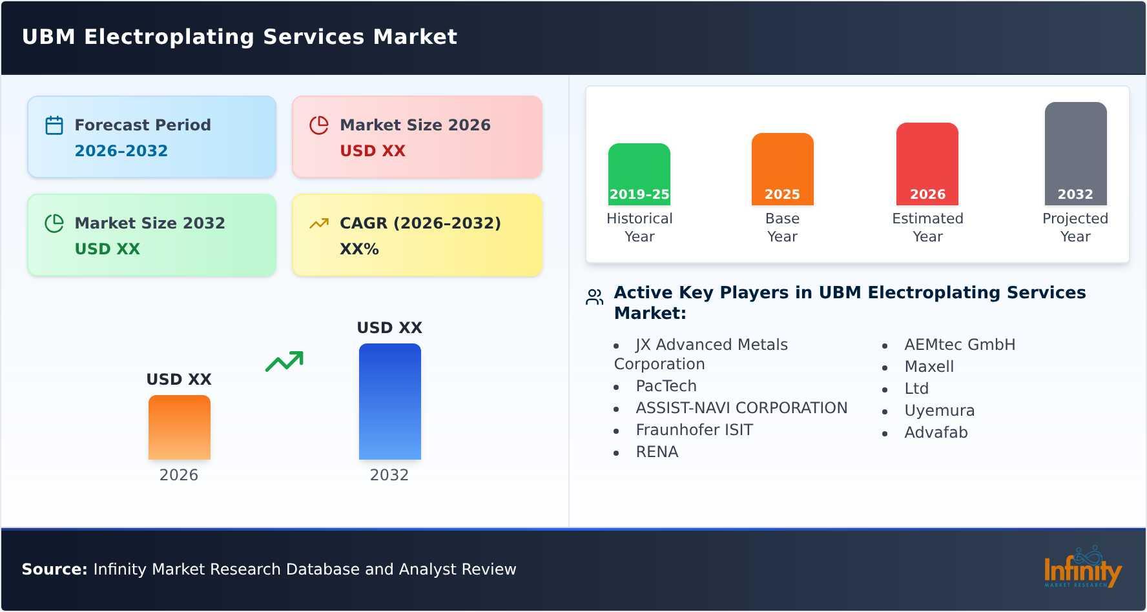
Task: Click 'Advafab' in the key players list
Action: point(936,433)
